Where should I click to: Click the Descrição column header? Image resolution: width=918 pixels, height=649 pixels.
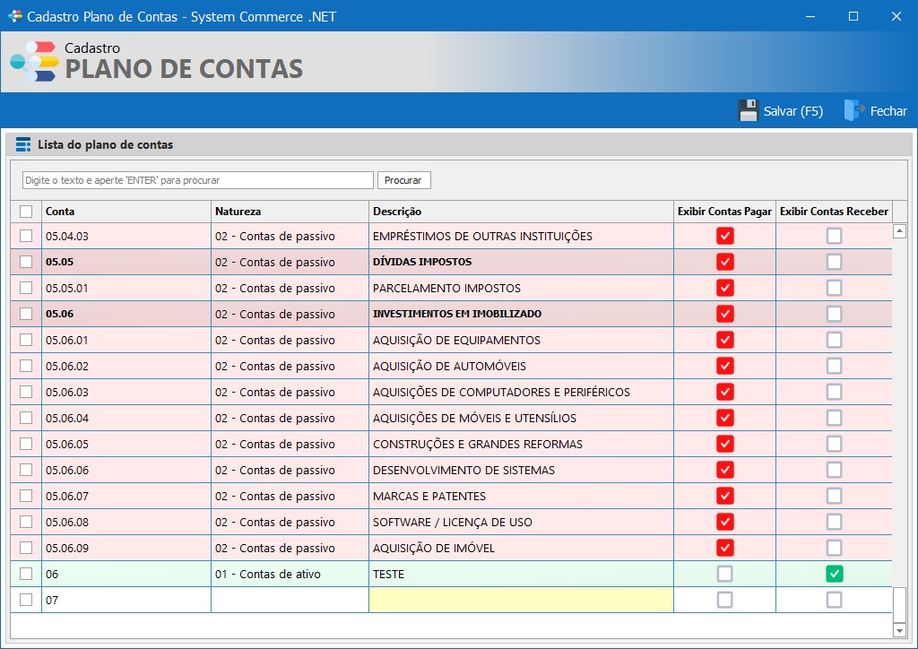[x=520, y=212]
